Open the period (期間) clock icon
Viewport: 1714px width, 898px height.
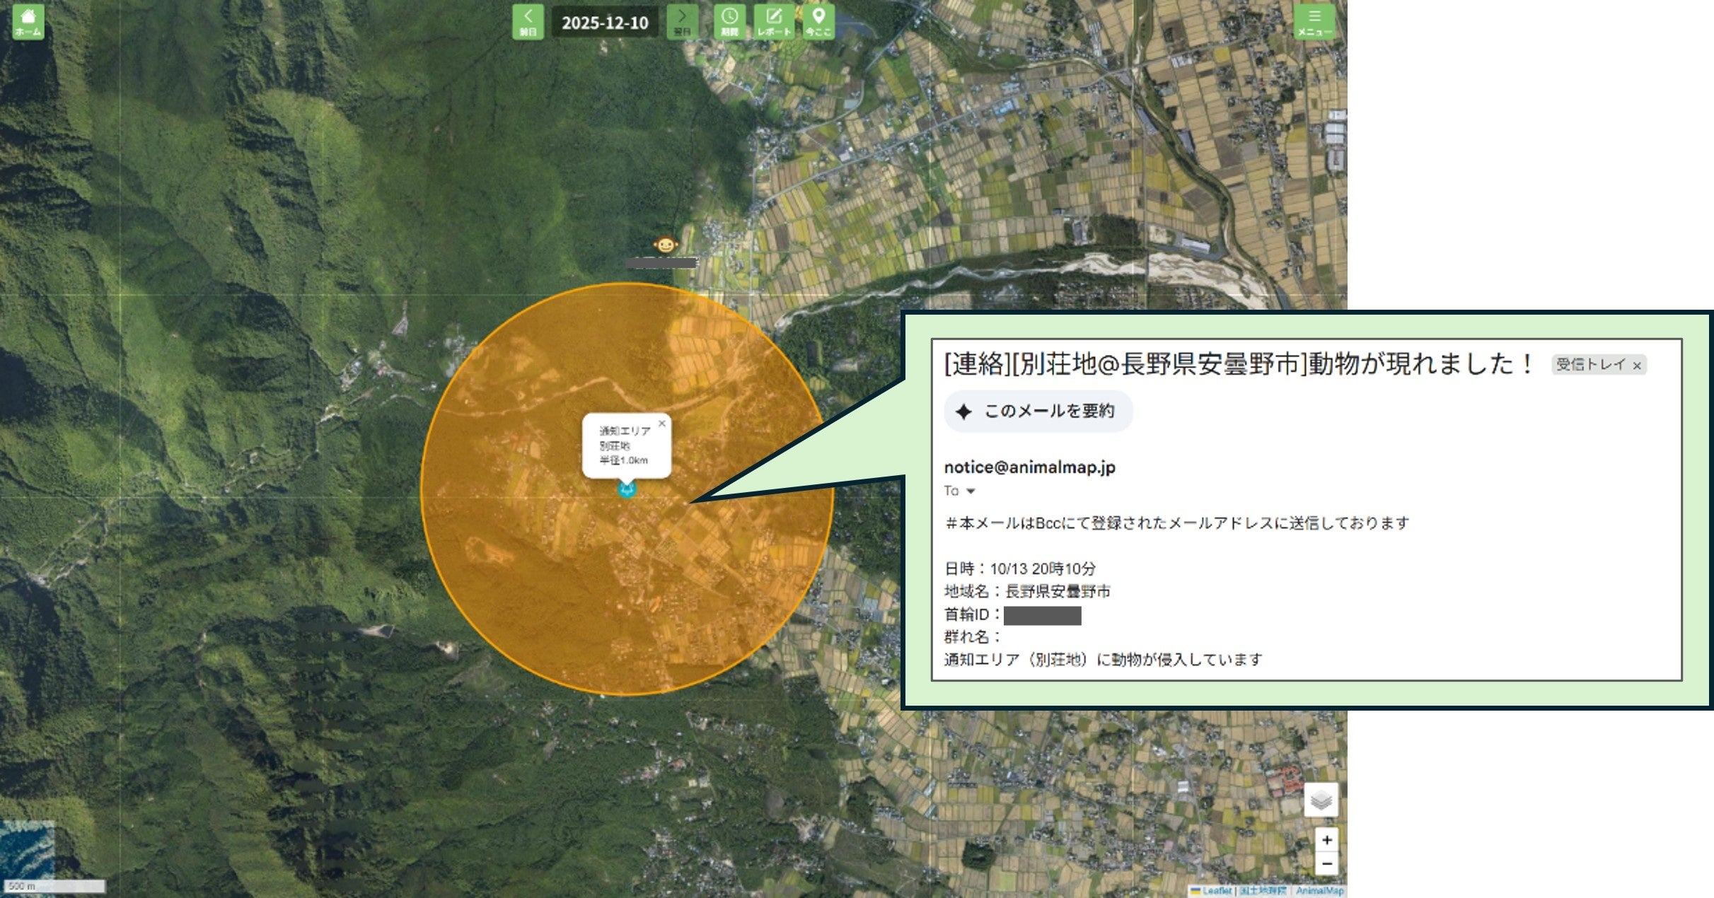point(729,22)
